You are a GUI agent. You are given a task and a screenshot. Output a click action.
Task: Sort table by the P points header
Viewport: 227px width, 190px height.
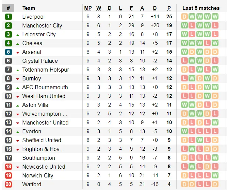click(169, 8)
